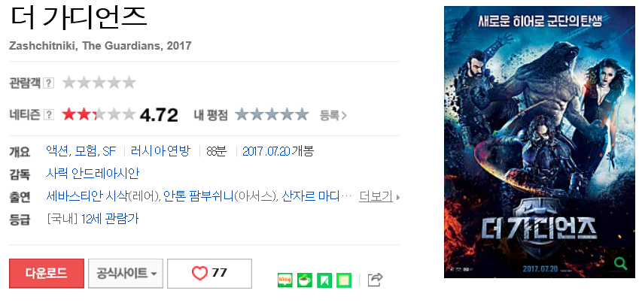642x303 pixels.
Task: Expand the cast list with 더보기
Action: point(379,197)
